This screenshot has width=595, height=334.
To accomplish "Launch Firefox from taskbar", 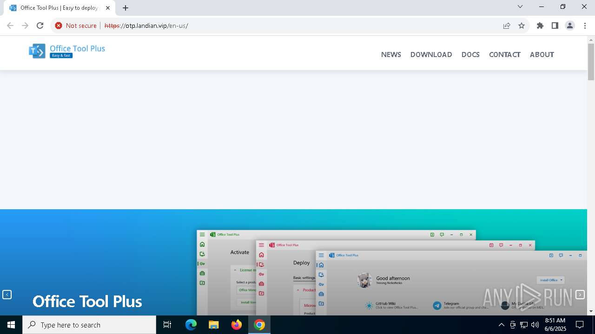I will pos(237,325).
